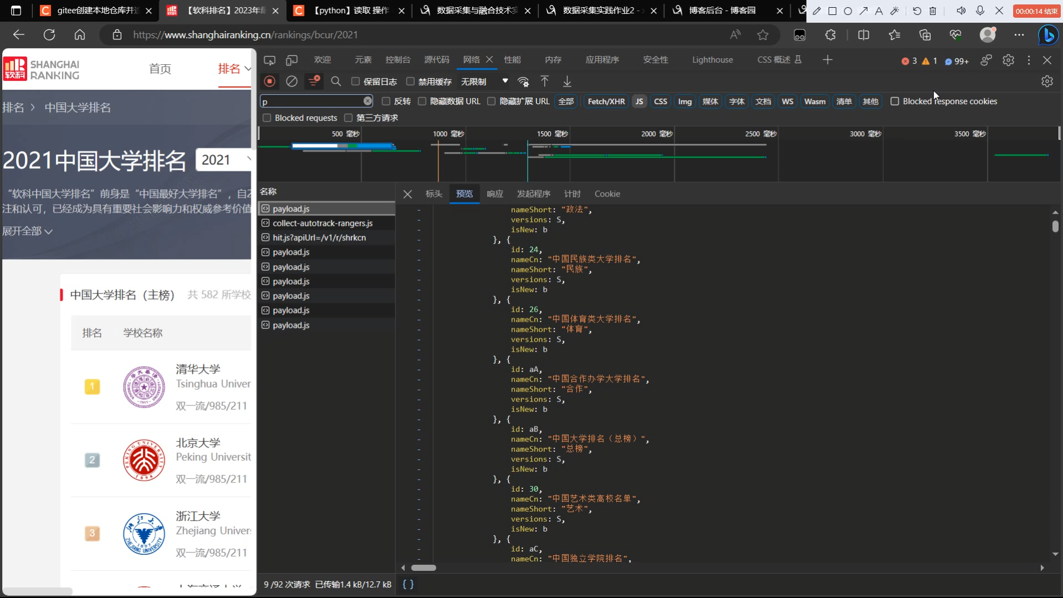The width and height of the screenshot is (1063, 598).
Task: Select the Fetch/XHR filter button
Action: pyautogui.click(x=606, y=101)
